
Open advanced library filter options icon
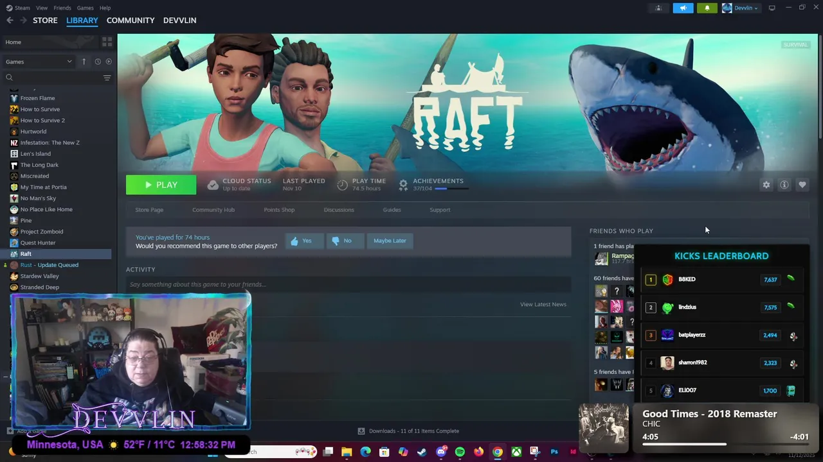pyautogui.click(x=107, y=78)
